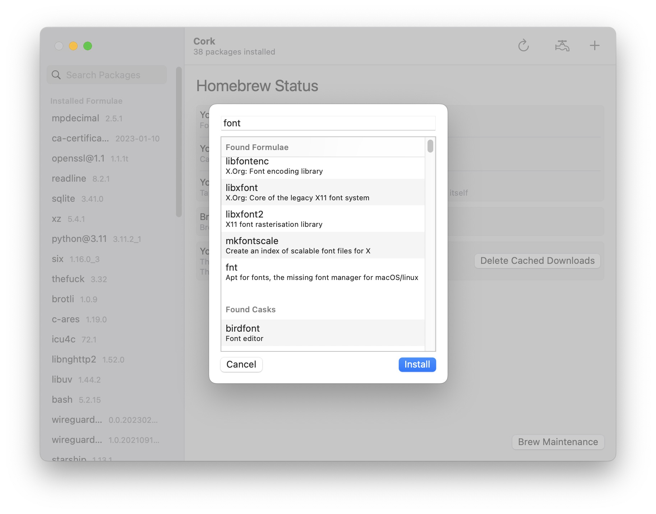
Task: Select libxfont2 formula result
Action: (x=323, y=219)
